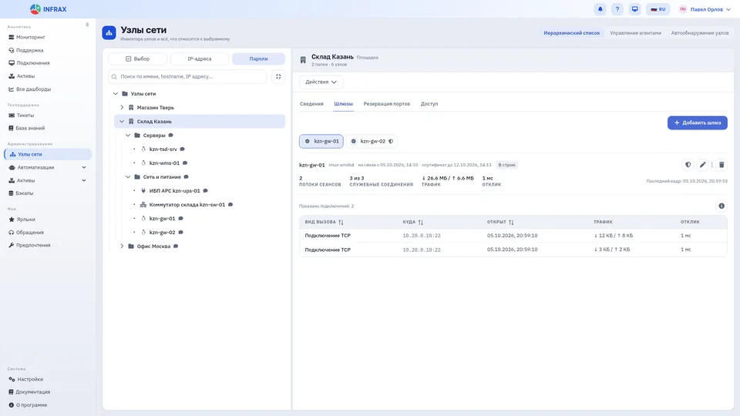Screen dimensions: 740x416
Task: Open comment bubble beside Серверы folder
Action: coord(171,136)
